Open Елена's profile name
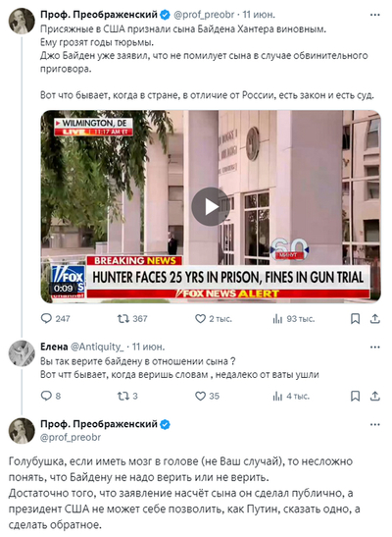Screen dimensions: 392x537 coord(54,347)
